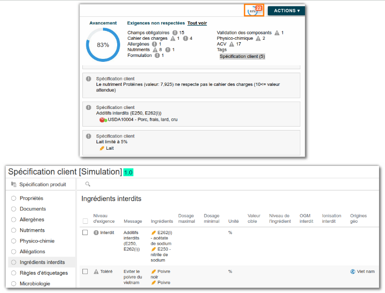Click the Toléré warning triangle icon
Image resolution: width=385 pixels, height=293 pixels.
(x=96, y=271)
